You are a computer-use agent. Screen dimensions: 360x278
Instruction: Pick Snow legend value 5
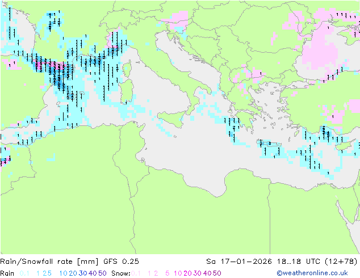168,273
